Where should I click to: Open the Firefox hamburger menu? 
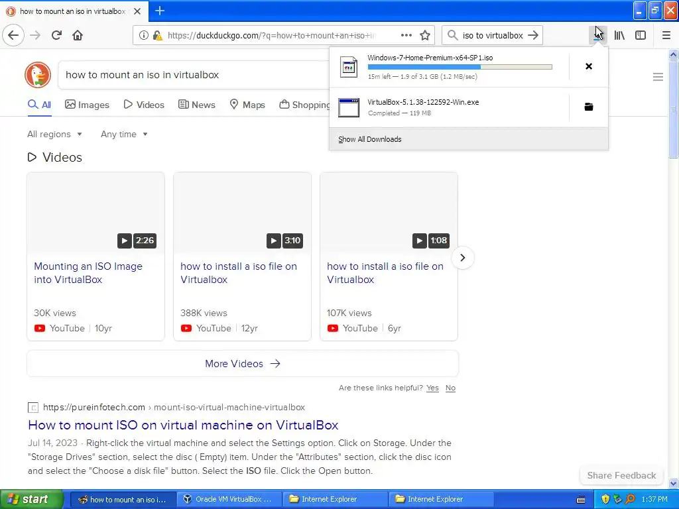[666, 35]
